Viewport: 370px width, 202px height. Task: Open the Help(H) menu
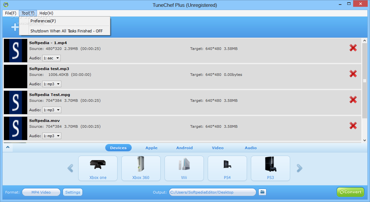[x=46, y=13]
